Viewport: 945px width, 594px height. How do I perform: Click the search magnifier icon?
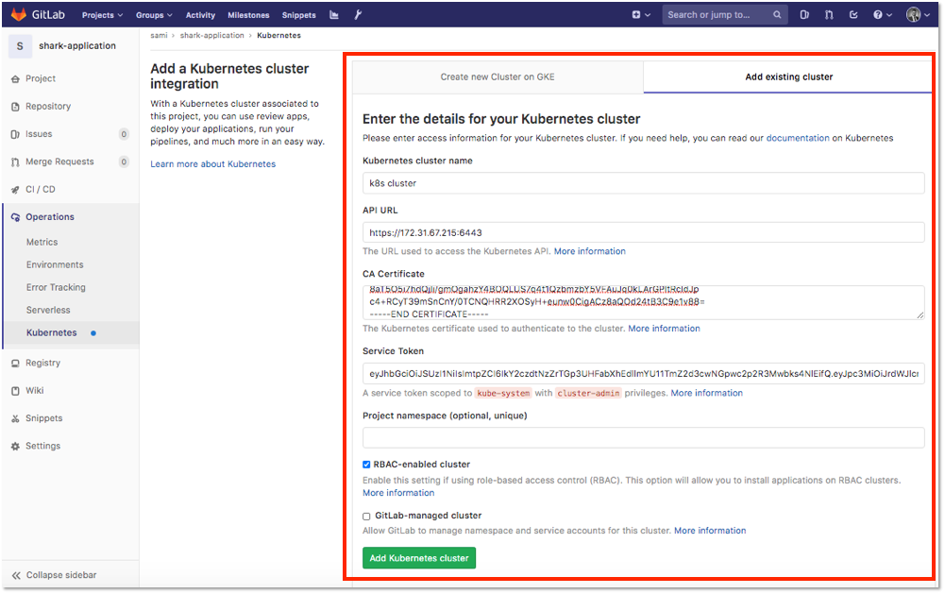(x=778, y=15)
